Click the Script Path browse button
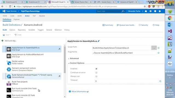The image size is (175, 98). (x=154, y=48)
